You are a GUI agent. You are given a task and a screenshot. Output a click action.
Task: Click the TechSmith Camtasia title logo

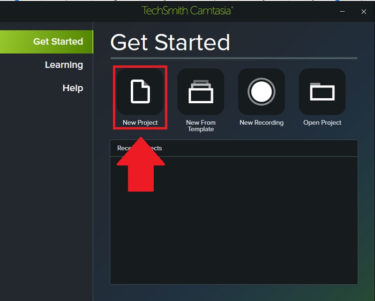(187, 11)
